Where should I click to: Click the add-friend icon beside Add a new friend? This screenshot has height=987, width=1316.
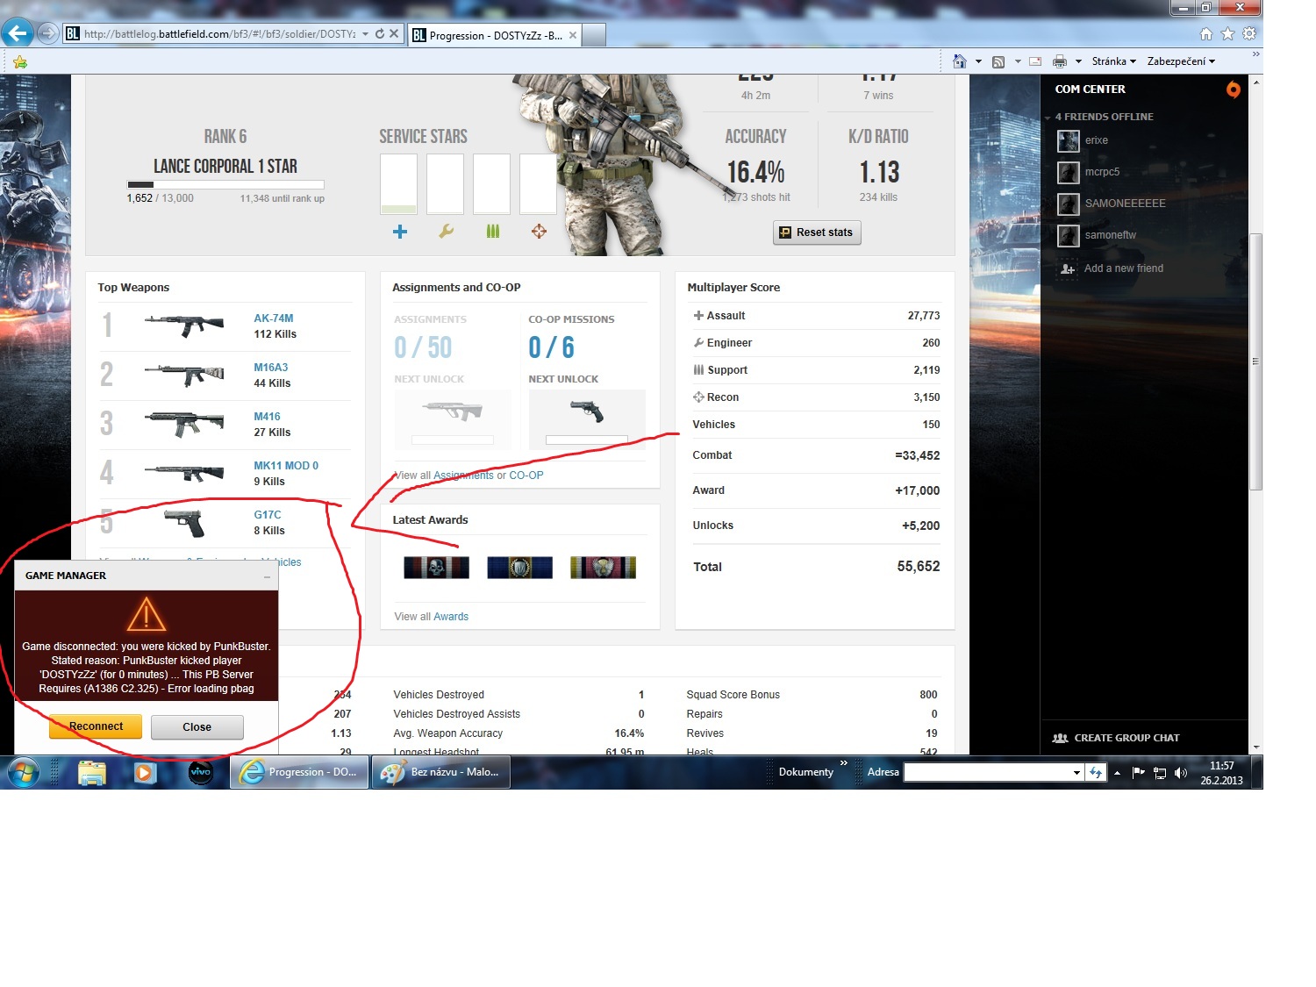(1068, 268)
